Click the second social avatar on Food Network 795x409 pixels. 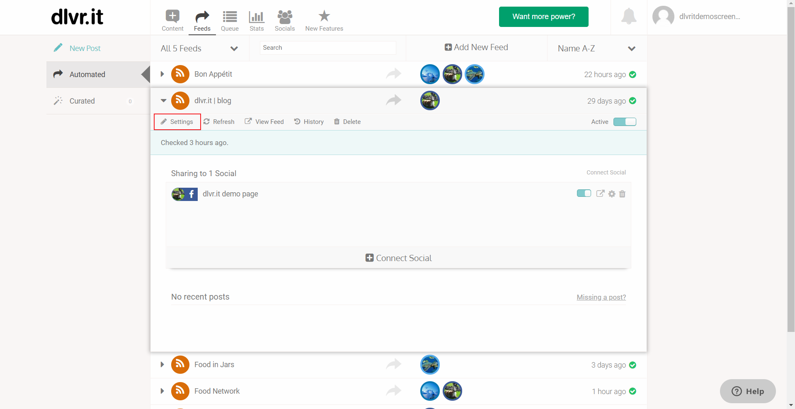(x=452, y=391)
